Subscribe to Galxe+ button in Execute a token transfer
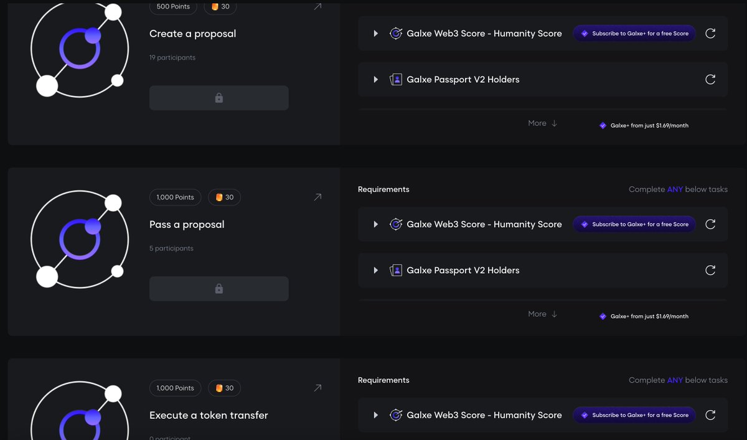This screenshot has height=440, width=747. click(634, 415)
